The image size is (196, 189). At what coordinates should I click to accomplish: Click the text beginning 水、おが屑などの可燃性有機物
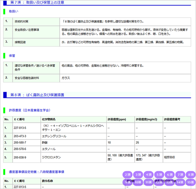coord(123,42)
